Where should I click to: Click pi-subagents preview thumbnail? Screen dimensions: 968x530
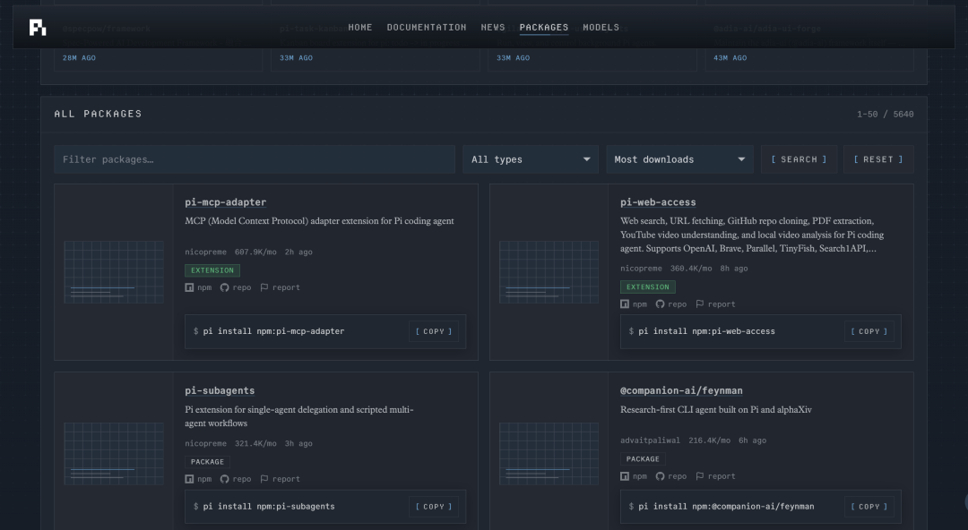pyautogui.click(x=114, y=454)
